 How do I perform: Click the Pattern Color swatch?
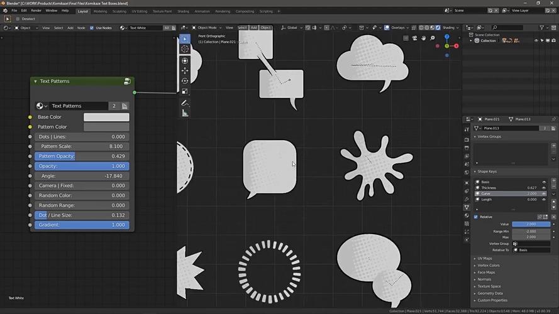pyautogui.click(x=106, y=127)
